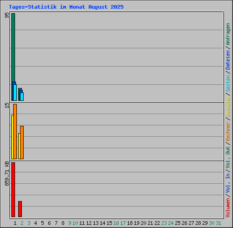Click the short red Volumen bar for day 2
This screenshot has width=233, height=228.
point(20,209)
